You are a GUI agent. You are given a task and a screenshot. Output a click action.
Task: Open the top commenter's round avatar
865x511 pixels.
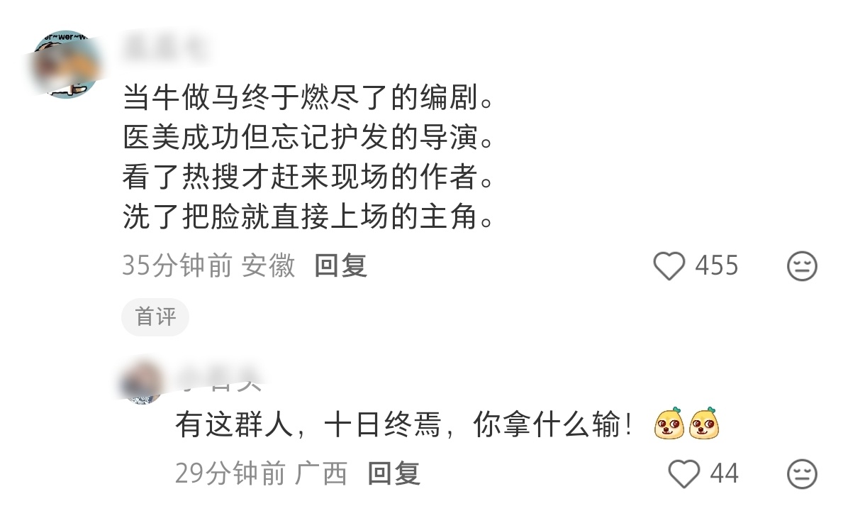[68, 65]
